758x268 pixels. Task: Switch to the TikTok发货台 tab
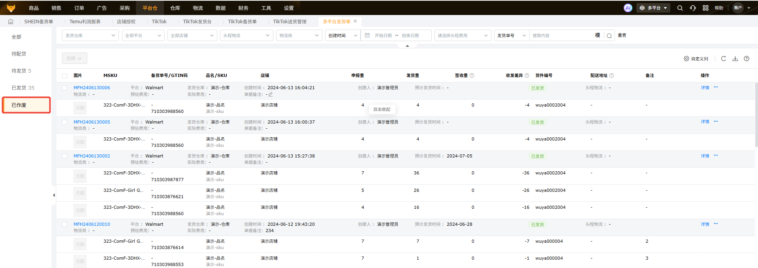197,22
